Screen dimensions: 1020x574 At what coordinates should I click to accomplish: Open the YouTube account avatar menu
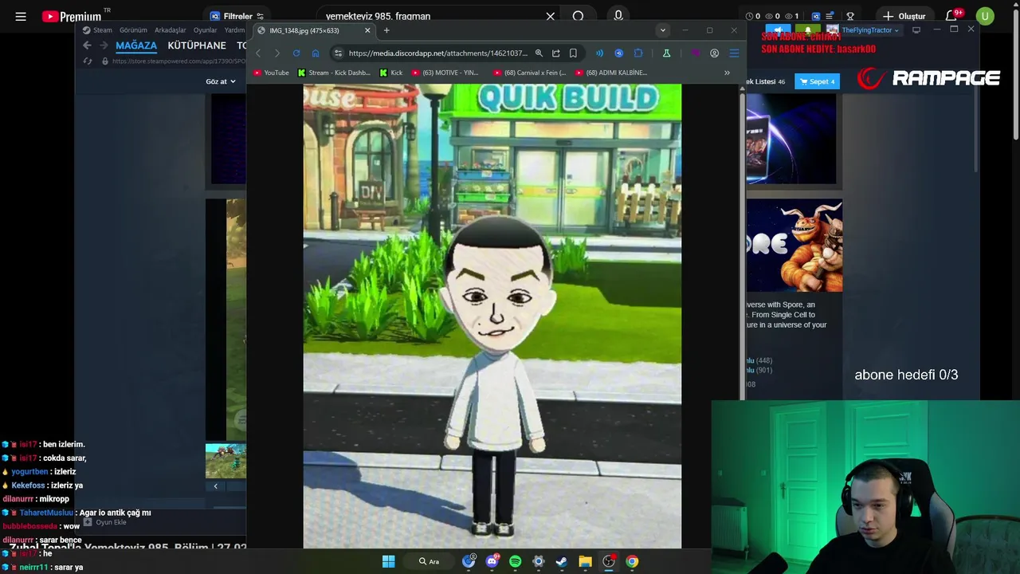pyautogui.click(x=985, y=16)
